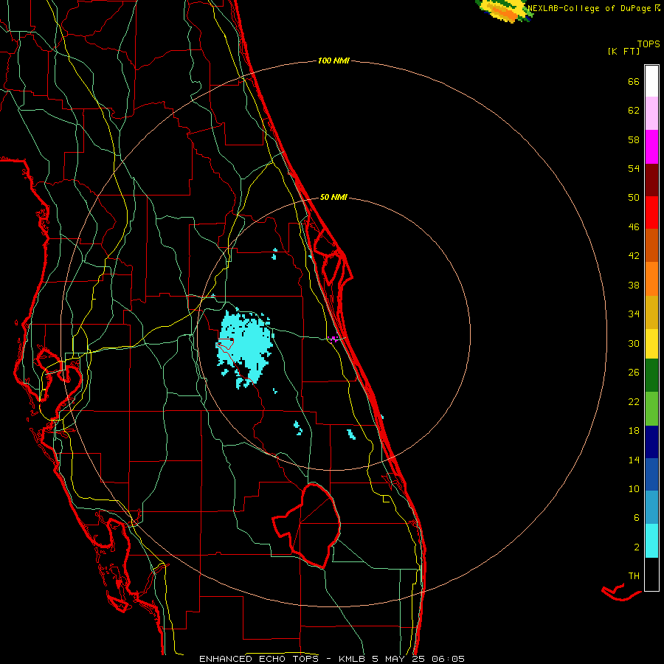Click the legend value 66
This screenshot has width=664, height=664.
634,82
